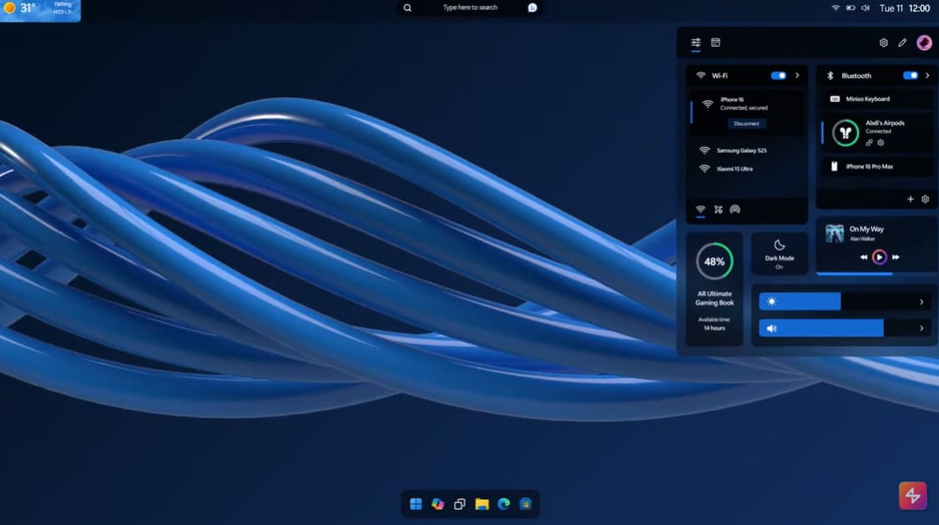Disconnect from iPhone 16 Wi-Fi
939x525 pixels.
point(745,123)
